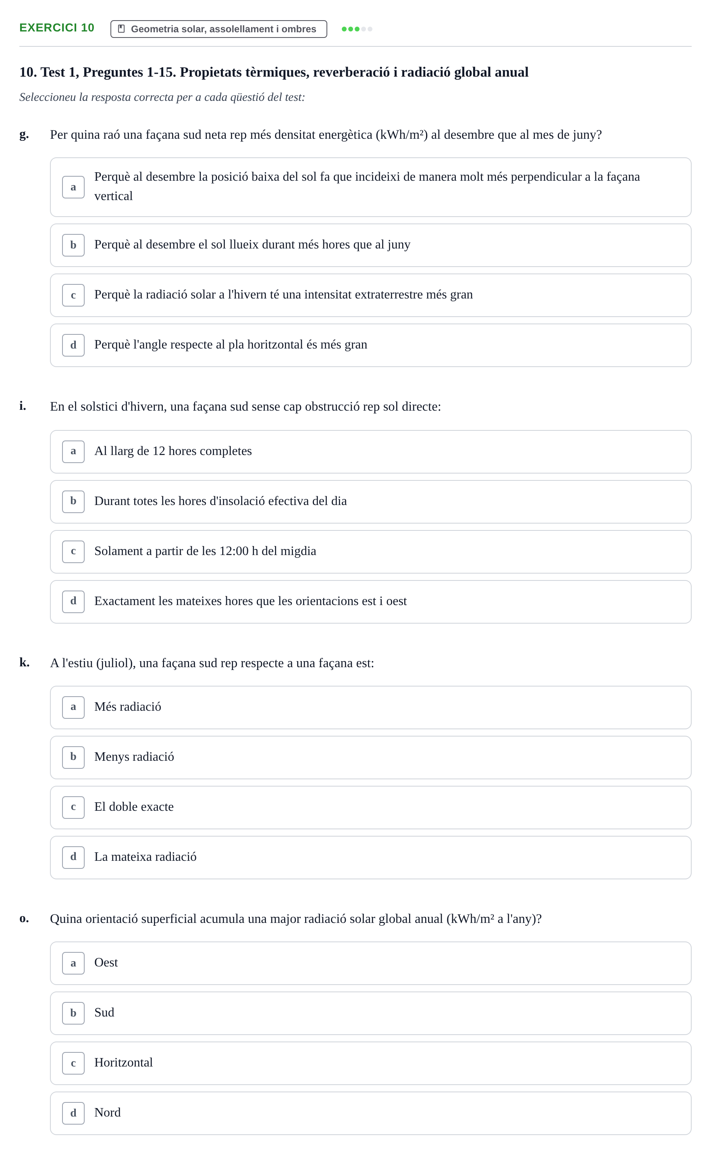Choose 'Durant totes les hores d'insolació efectiva'
Screen dimensions: 711x1173
(x=370, y=502)
